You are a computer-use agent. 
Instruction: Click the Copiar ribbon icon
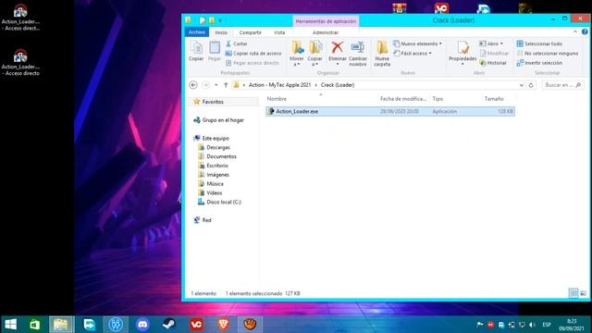(x=196, y=51)
